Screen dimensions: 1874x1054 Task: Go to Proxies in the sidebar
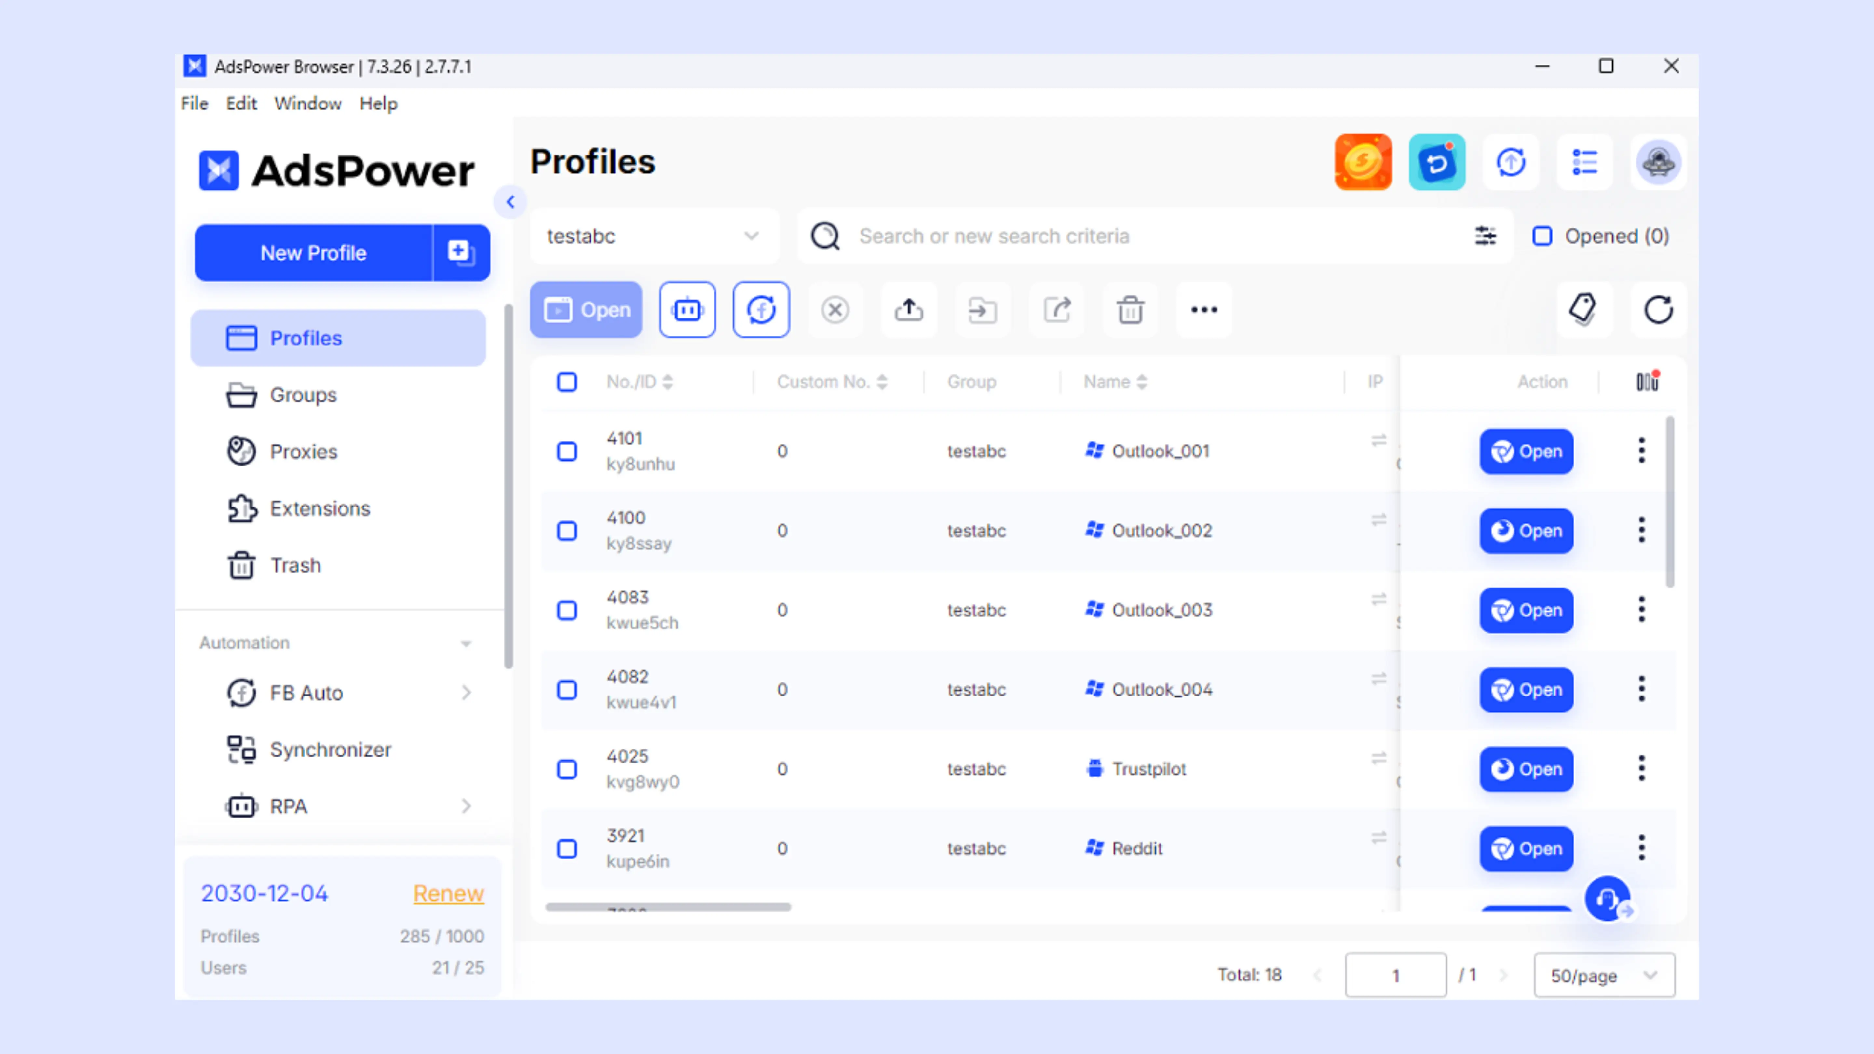click(x=338, y=452)
